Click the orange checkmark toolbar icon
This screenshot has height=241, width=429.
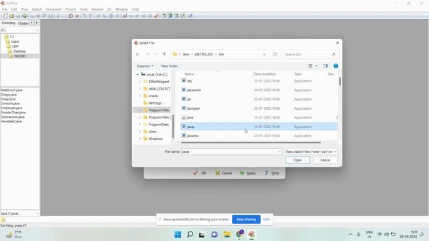click(156, 16)
